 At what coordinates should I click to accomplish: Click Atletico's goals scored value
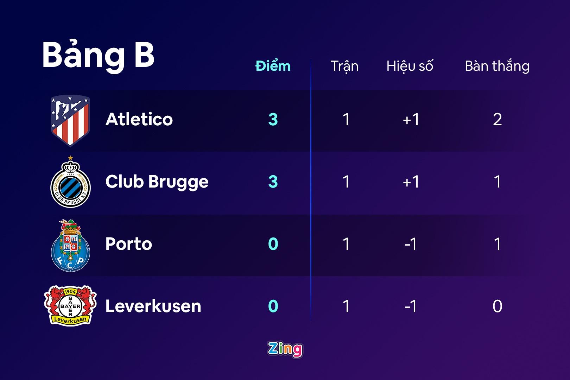(497, 120)
